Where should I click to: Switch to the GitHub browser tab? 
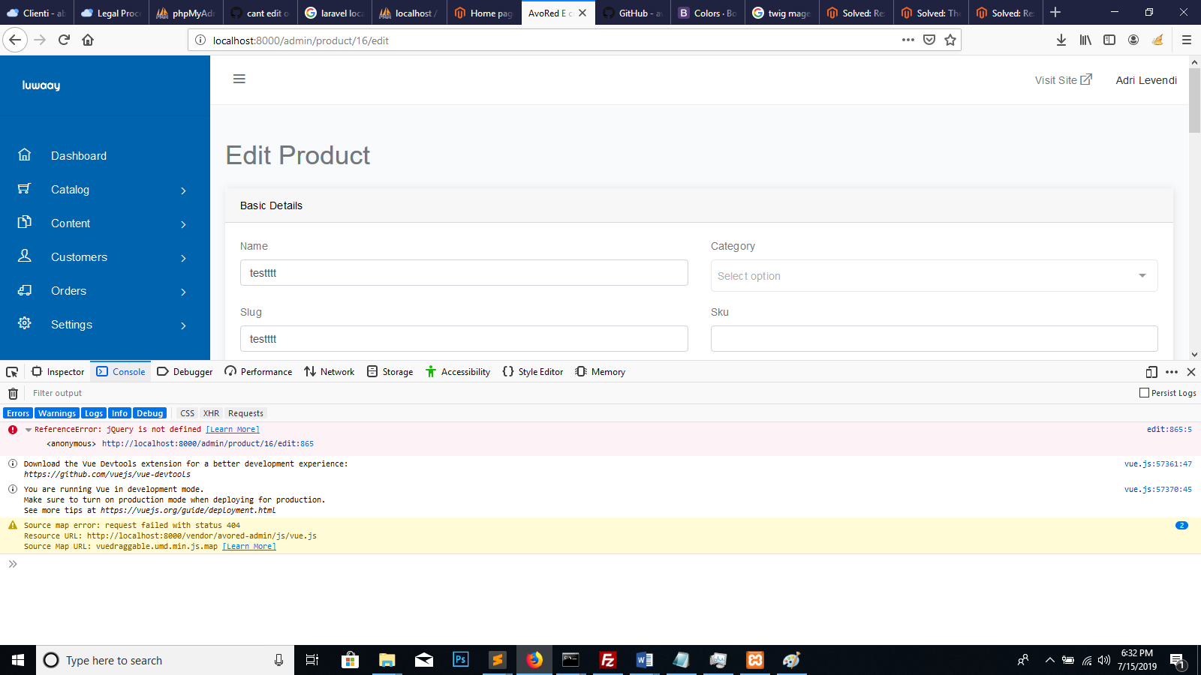[632, 13]
